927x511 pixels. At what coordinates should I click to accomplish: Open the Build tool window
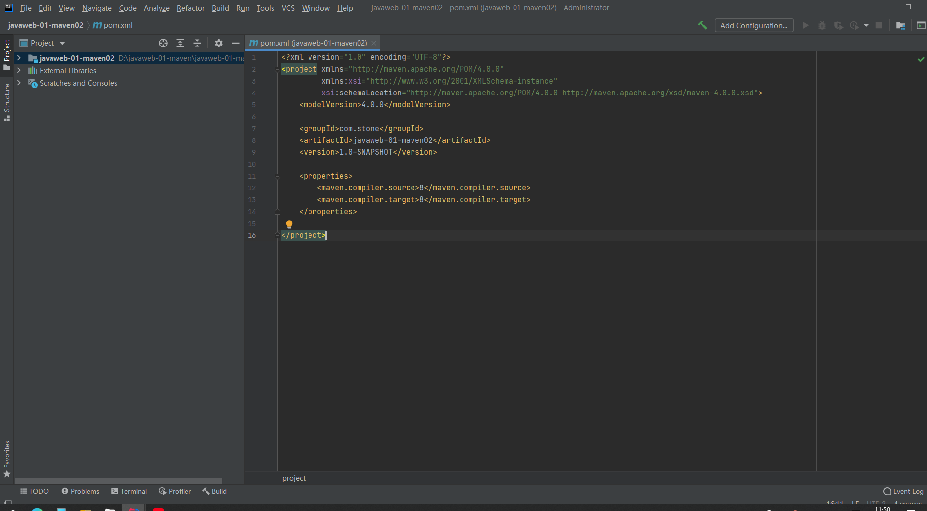214,491
